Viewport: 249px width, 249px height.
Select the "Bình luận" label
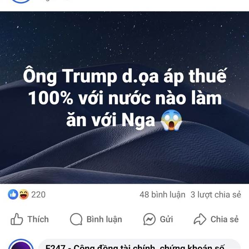coord(104,219)
